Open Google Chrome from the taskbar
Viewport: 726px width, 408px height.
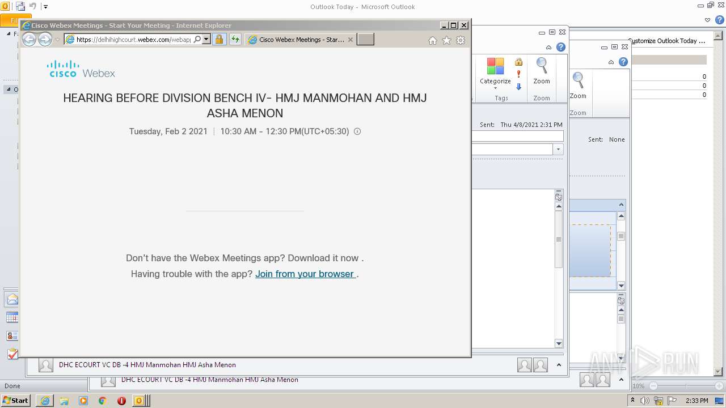coord(103,401)
